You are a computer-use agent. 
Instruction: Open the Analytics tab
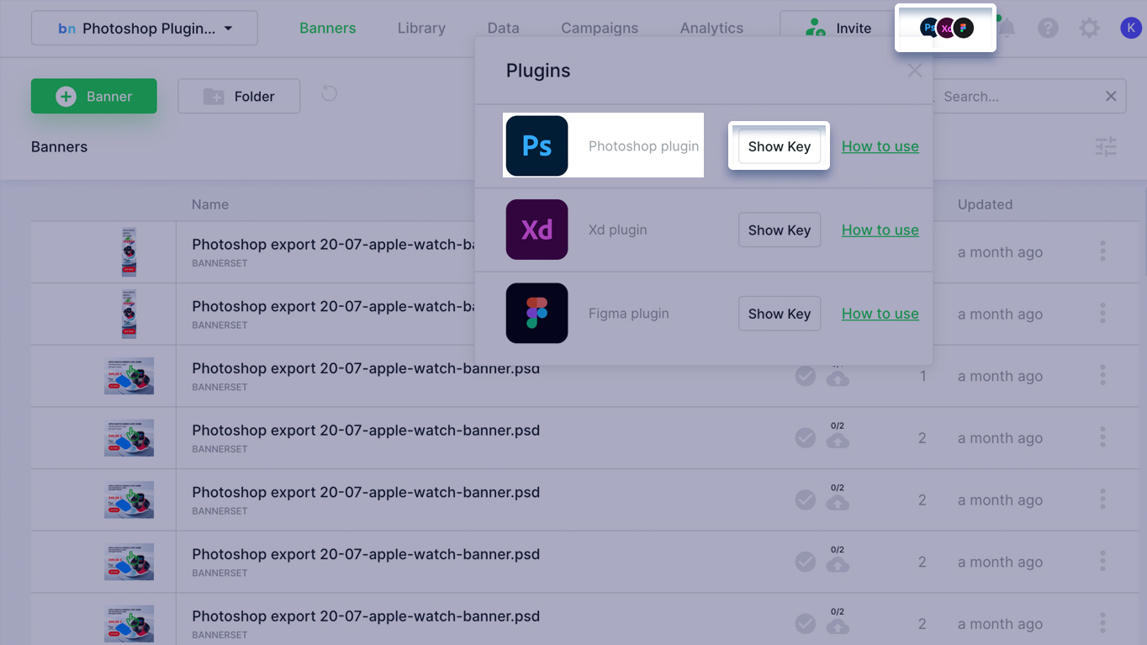click(x=711, y=28)
